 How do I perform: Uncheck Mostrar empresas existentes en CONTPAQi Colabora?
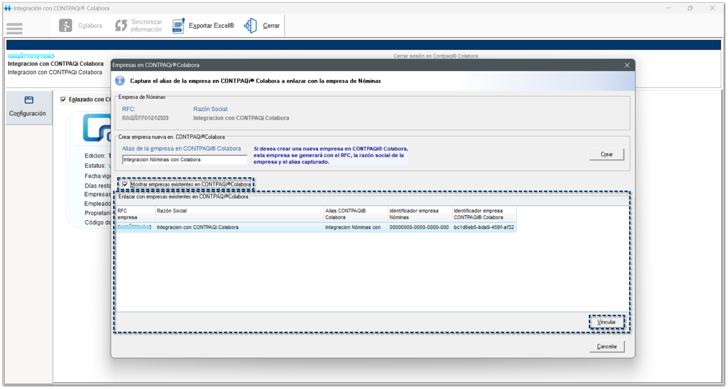pos(125,185)
